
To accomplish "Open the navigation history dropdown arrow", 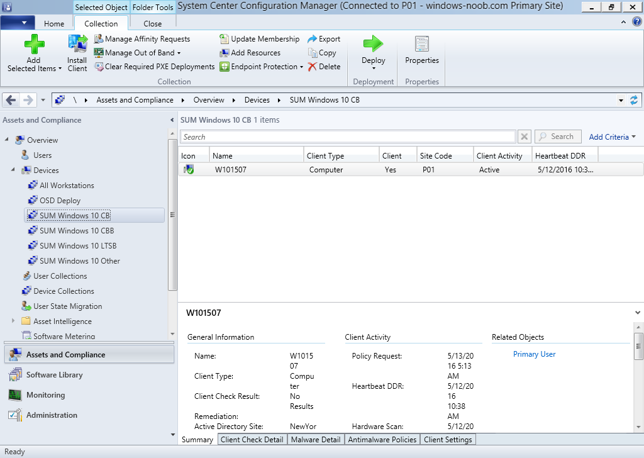I will (x=43, y=100).
